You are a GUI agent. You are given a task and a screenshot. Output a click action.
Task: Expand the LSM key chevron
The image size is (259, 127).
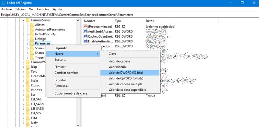[x=23, y=118]
